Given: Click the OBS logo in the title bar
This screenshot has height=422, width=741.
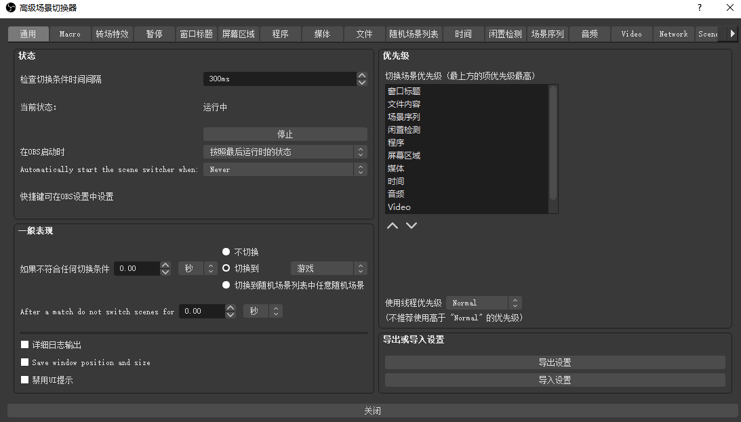Looking at the screenshot, I should point(10,7).
